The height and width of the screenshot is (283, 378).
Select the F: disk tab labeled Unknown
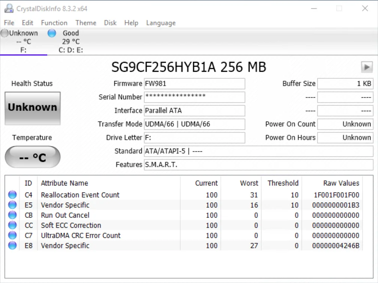pyautogui.click(x=23, y=42)
